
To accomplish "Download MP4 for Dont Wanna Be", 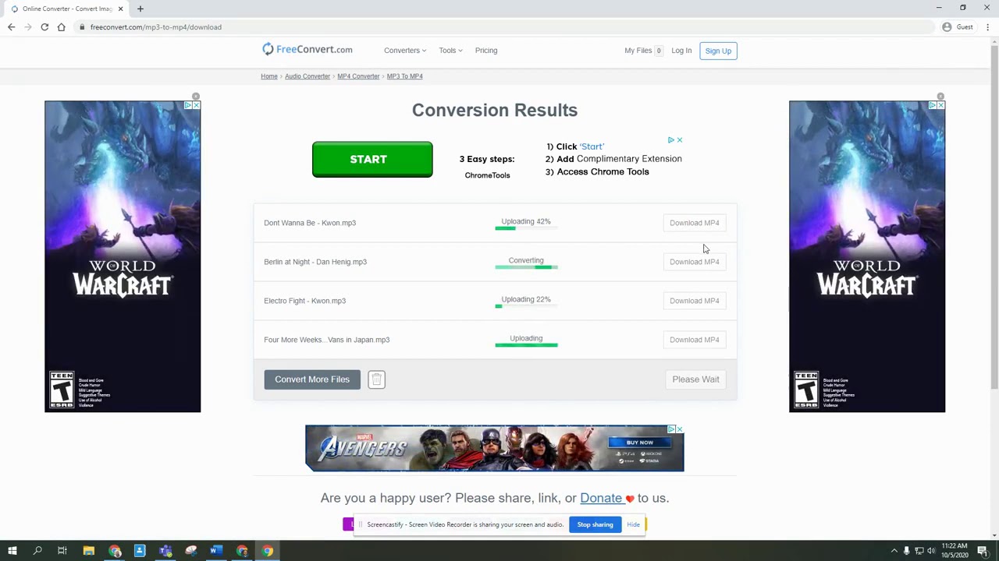I will [695, 223].
